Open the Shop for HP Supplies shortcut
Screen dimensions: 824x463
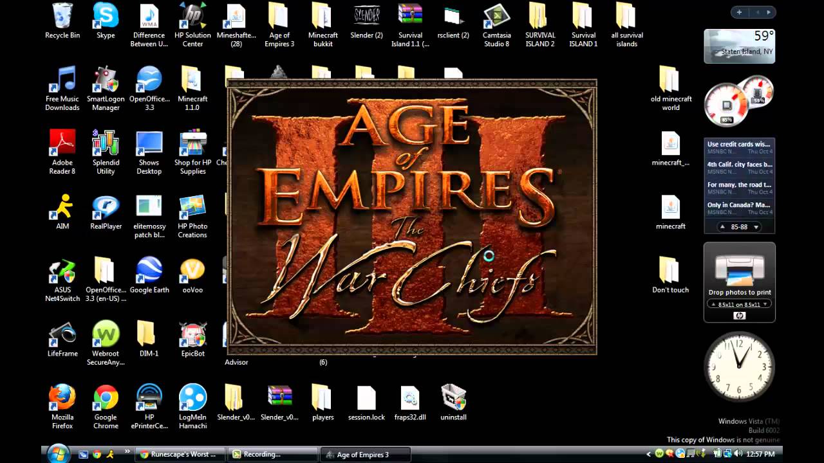tap(192, 152)
